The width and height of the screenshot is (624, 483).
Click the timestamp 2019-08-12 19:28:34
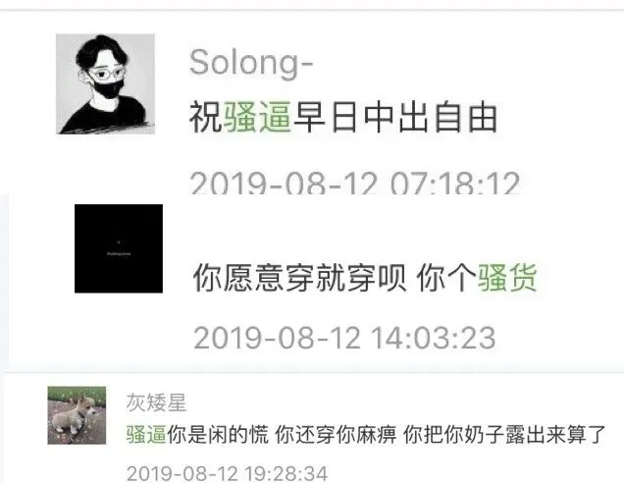pos(228,473)
